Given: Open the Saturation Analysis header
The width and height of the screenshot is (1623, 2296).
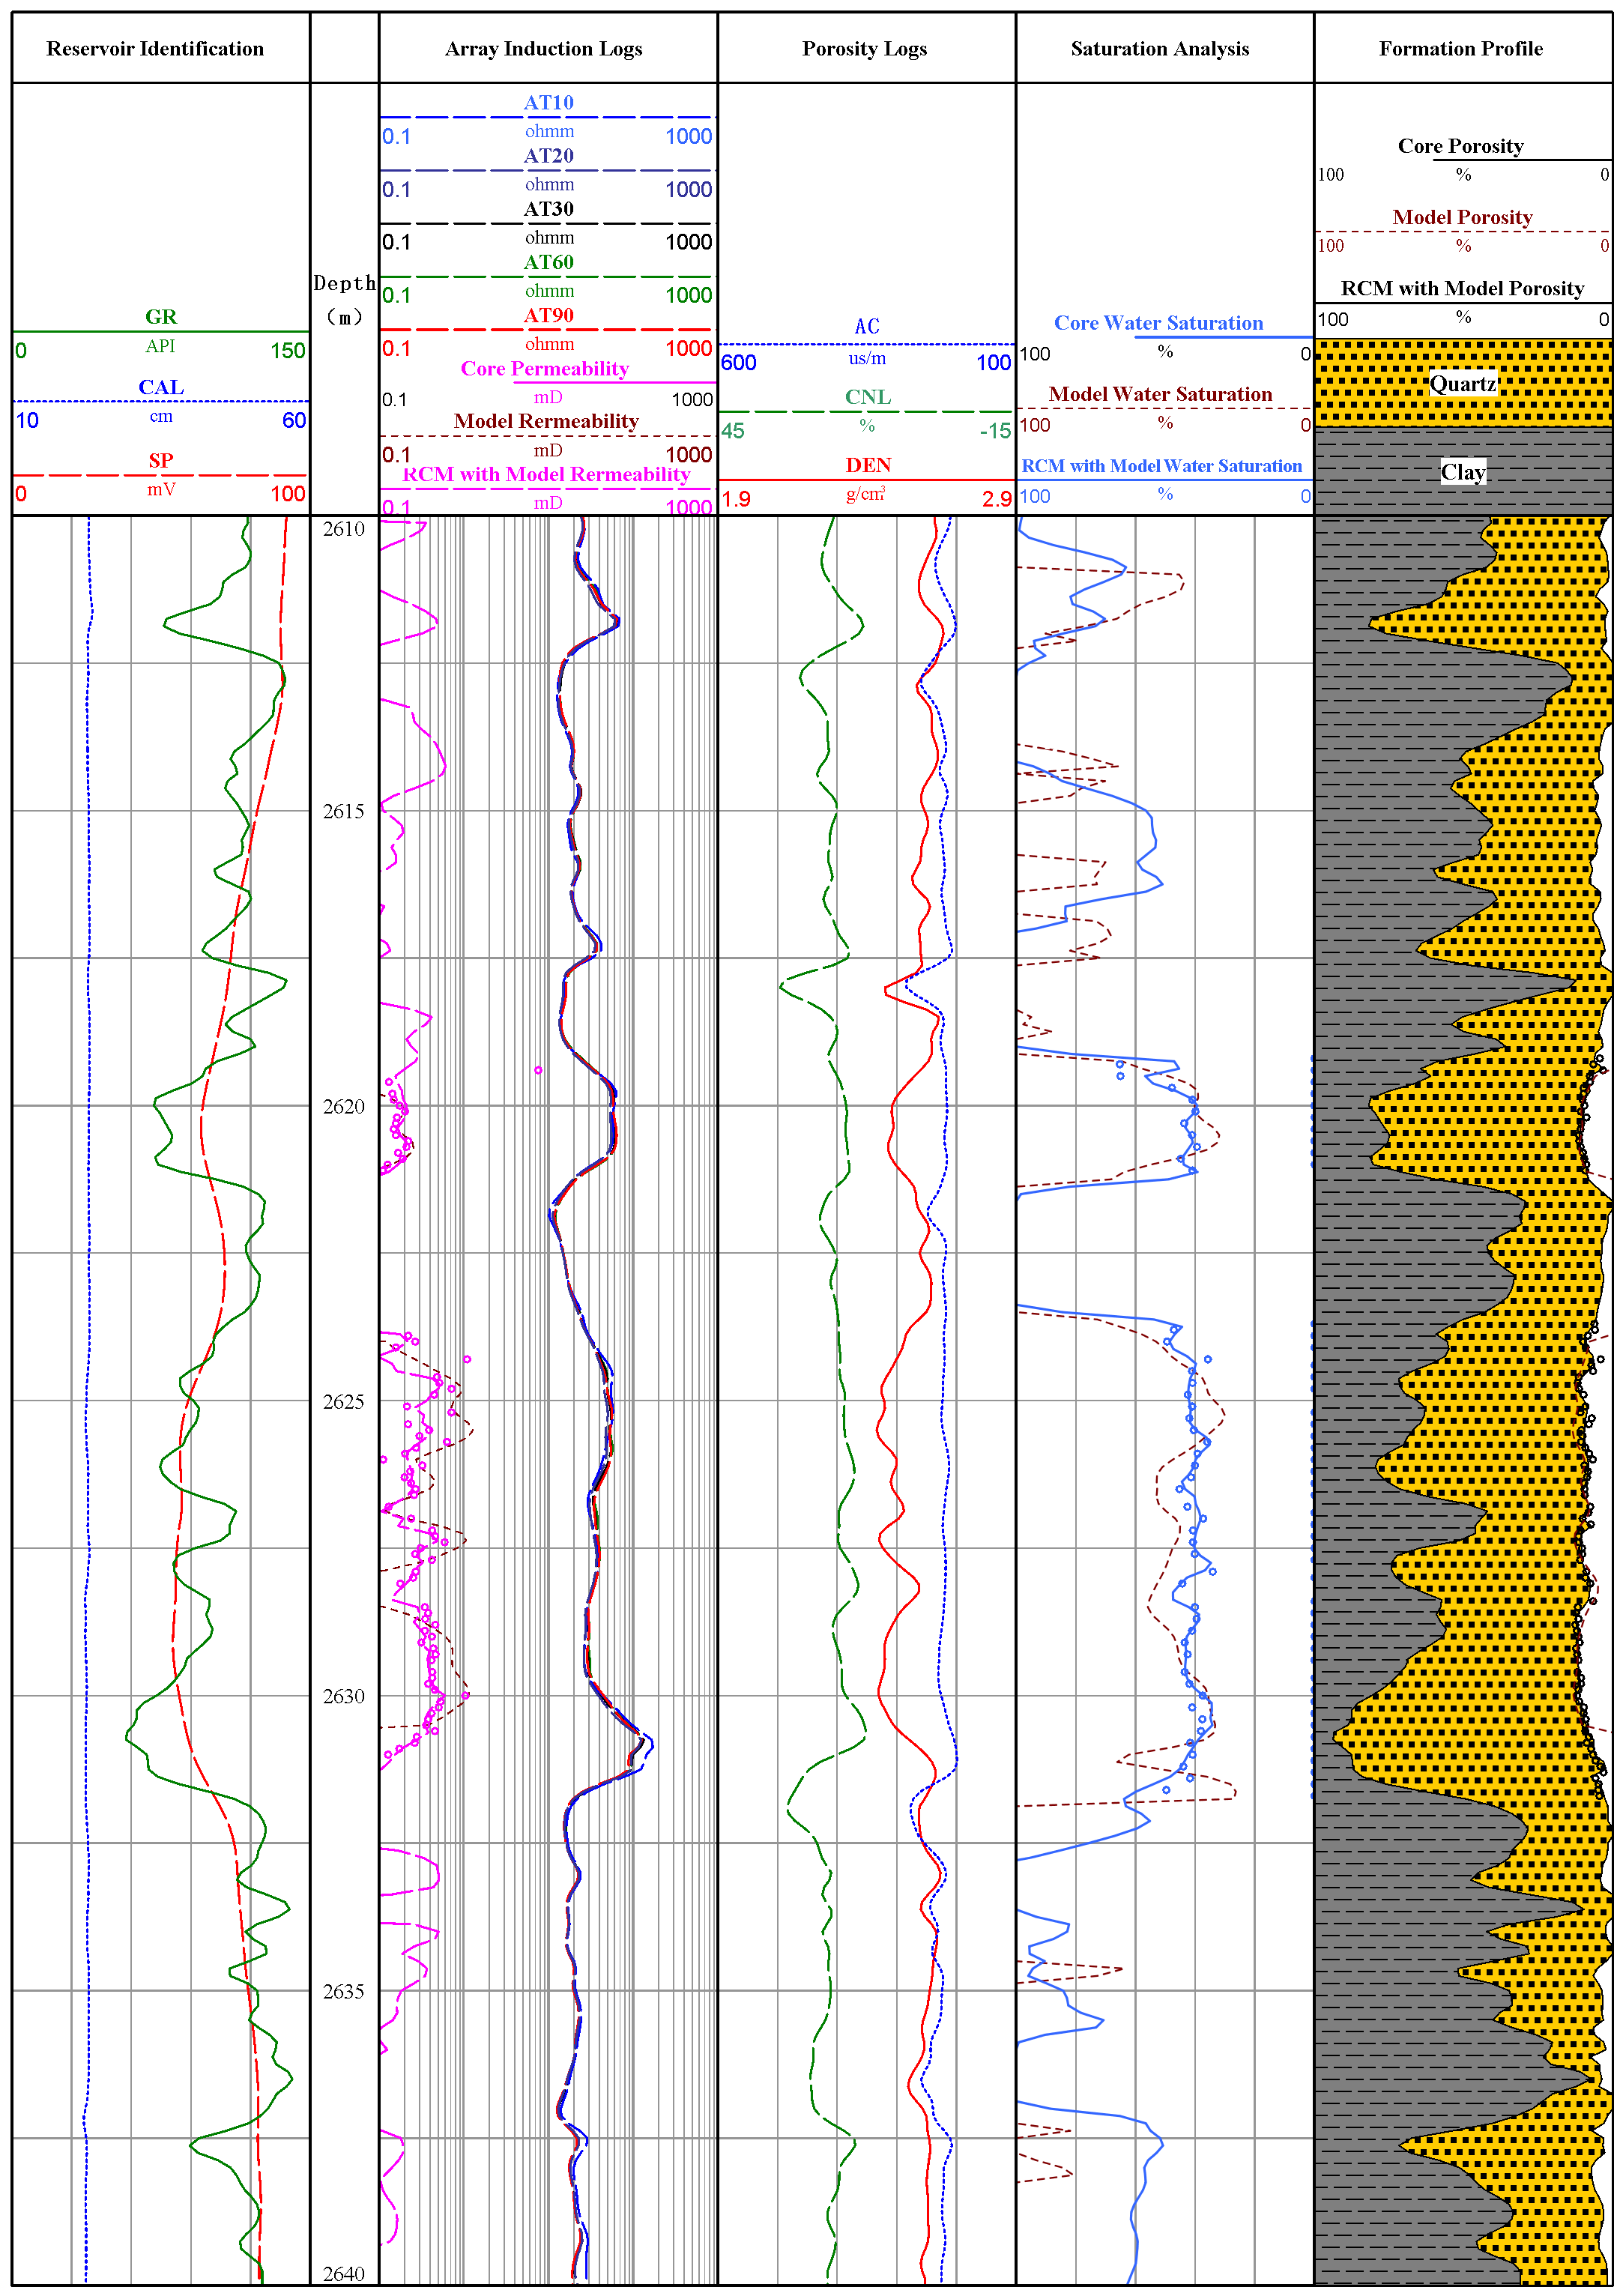Looking at the screenshot, I should [x=1159, y=48].
